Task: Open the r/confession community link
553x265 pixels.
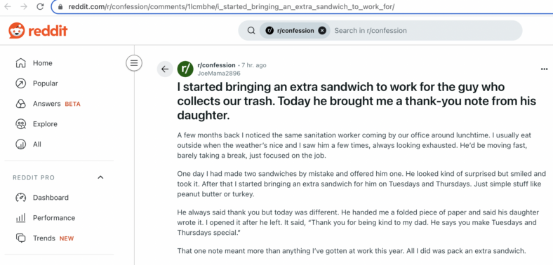Action: [x=216, y=65]
